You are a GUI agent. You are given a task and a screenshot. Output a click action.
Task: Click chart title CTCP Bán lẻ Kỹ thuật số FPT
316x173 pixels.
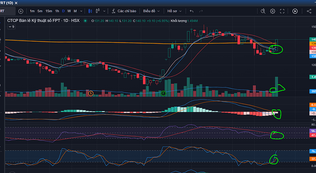33,21
